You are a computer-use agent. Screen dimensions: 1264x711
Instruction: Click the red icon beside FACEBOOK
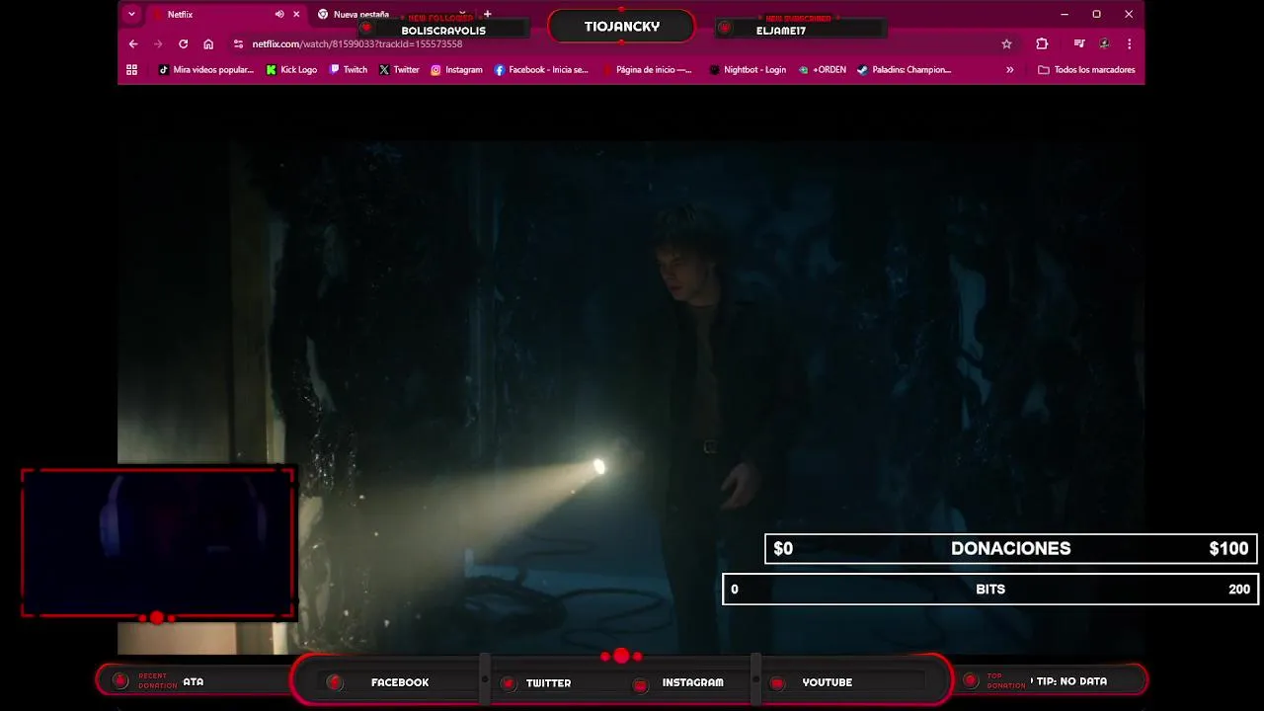point(335,682)
